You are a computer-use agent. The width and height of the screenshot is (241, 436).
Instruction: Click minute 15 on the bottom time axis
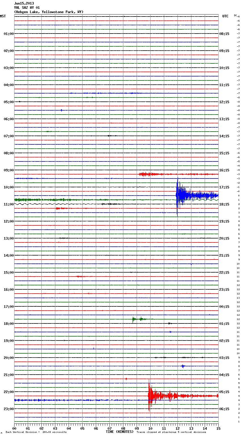[x=218, y=428]
